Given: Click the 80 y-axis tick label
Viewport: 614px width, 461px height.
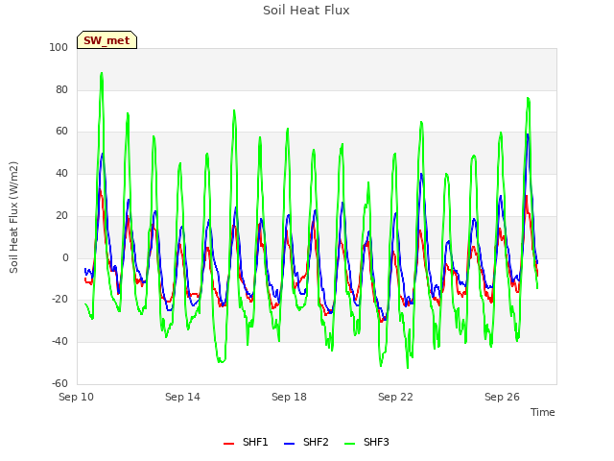Looking at the screenshot, I should click(61, 89).
